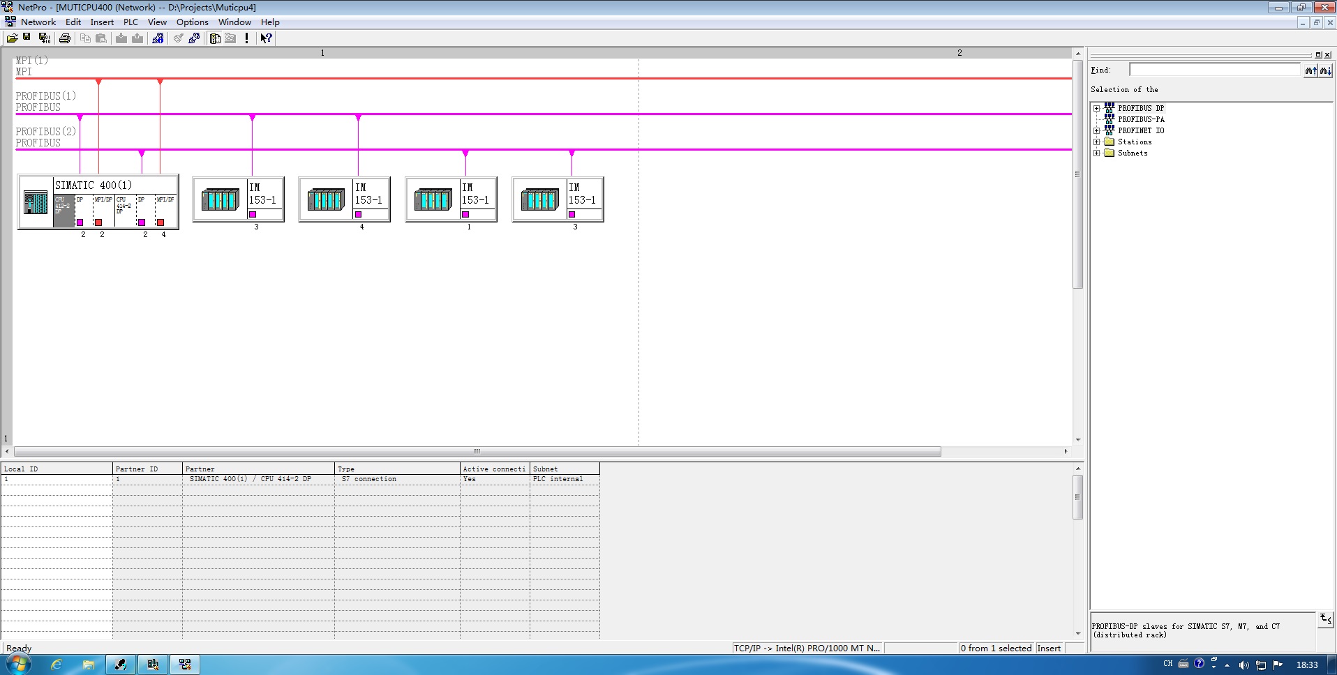Click the Copy toolbar icon

(85, 38)
